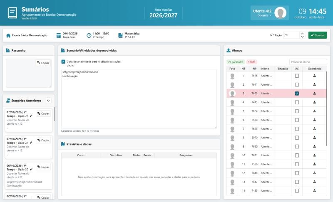333x202 pixels.
Task: Filter by the 23 presentes badge
Action: [236, 62]
